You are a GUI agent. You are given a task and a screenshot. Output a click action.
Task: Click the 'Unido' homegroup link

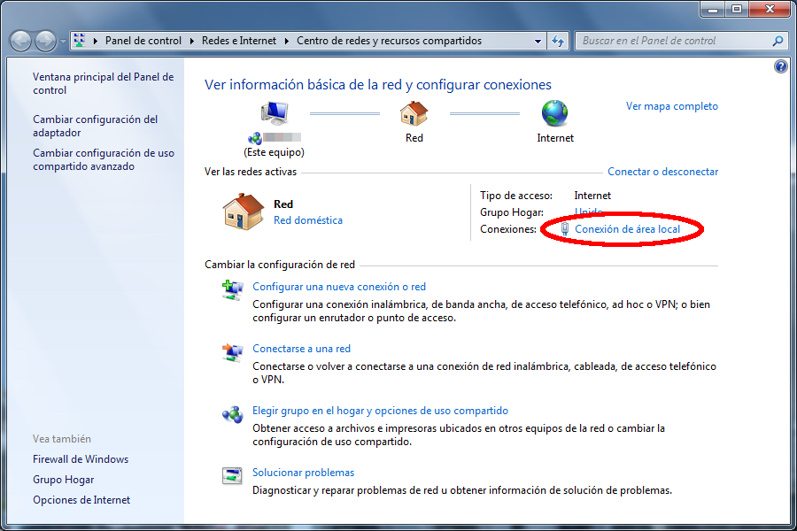[x=588, y=212]
